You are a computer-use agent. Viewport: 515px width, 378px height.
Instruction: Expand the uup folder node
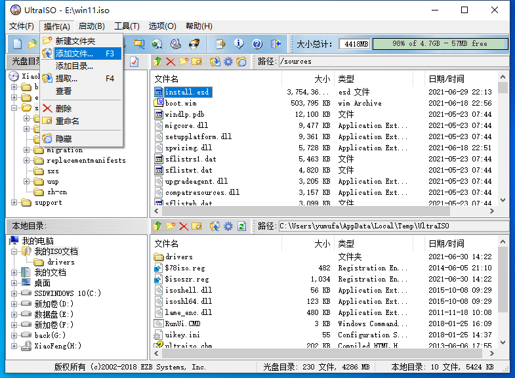27,182
